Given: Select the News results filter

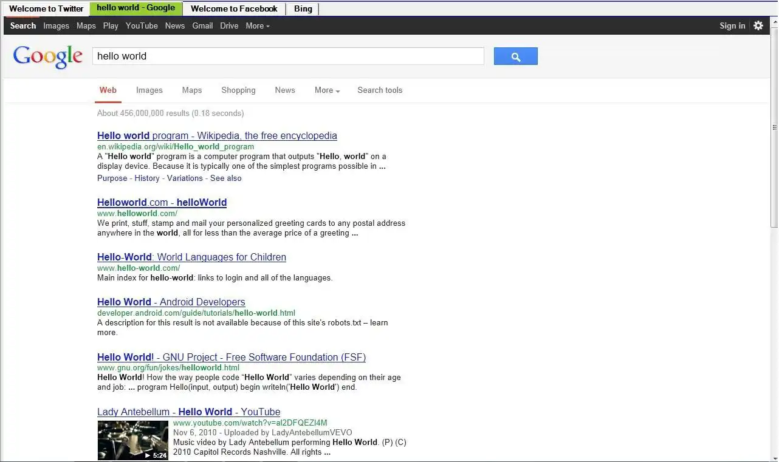Looking at the screenshot, I should [285, 90].
